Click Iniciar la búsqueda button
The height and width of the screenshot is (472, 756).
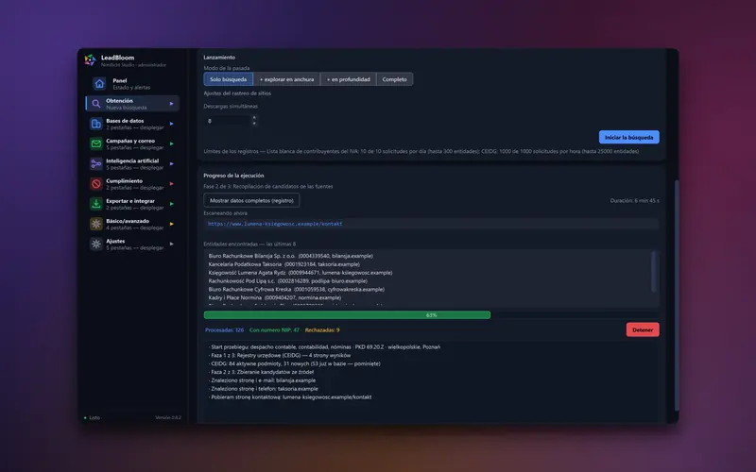628,137
